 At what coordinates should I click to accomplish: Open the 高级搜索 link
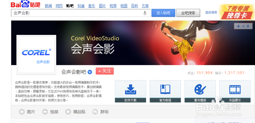pyautogui.click(x=211, y=13)
